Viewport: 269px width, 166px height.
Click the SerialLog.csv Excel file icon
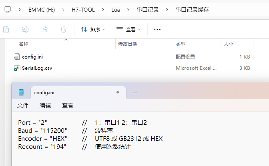(x=17, y=68)
